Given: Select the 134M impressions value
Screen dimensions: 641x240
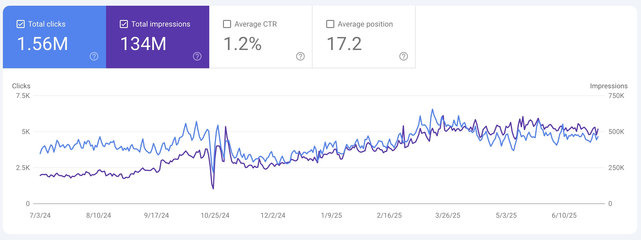Looking at the screenshot, I should (x=143, y=44).
